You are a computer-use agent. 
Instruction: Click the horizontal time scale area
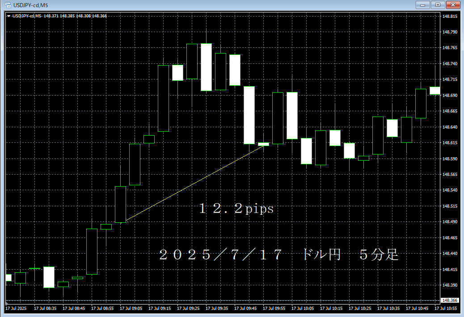tap(224, 308)
